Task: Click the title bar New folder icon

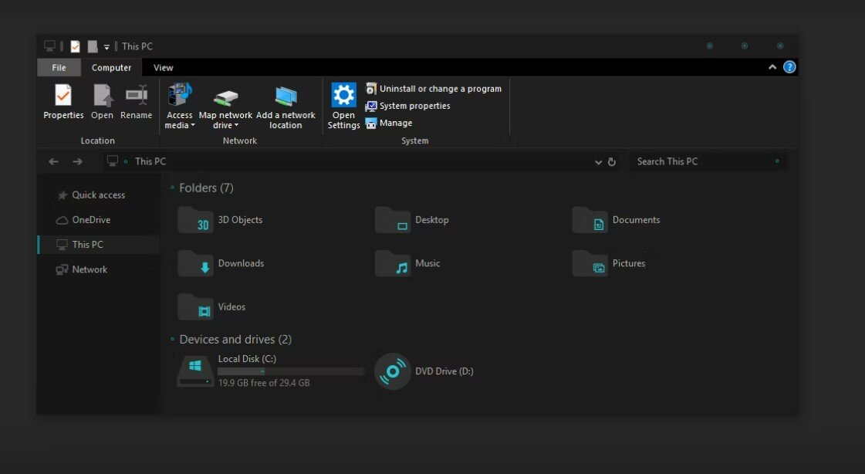Action: pyautogui.click(x=92, y=46)
